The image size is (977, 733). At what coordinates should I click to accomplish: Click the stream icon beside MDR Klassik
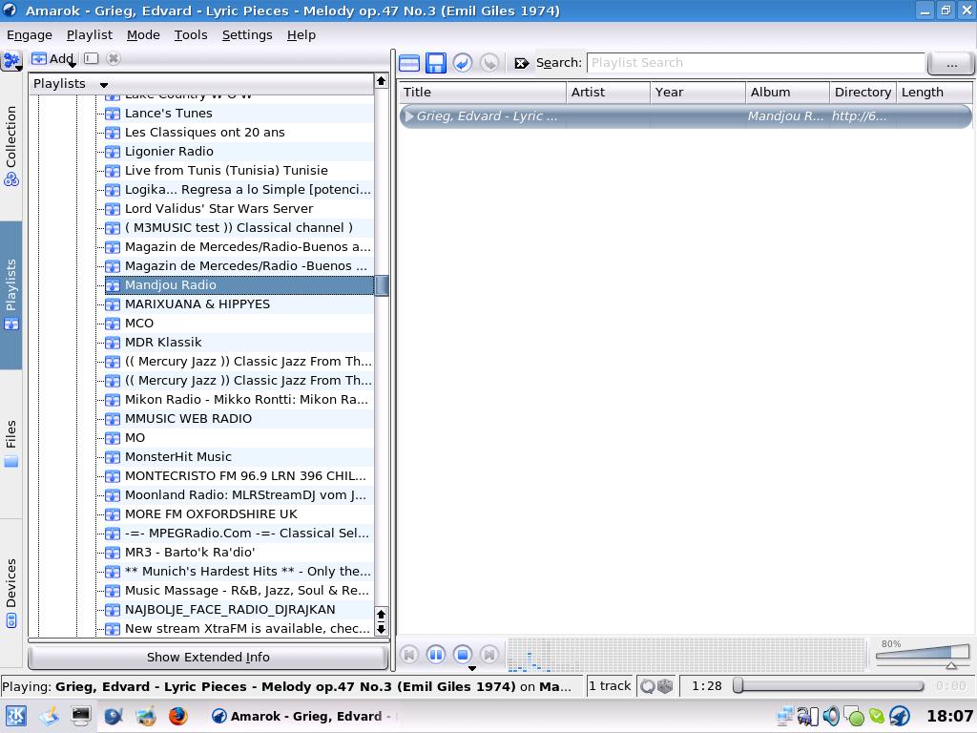click(x=113, y=343)
